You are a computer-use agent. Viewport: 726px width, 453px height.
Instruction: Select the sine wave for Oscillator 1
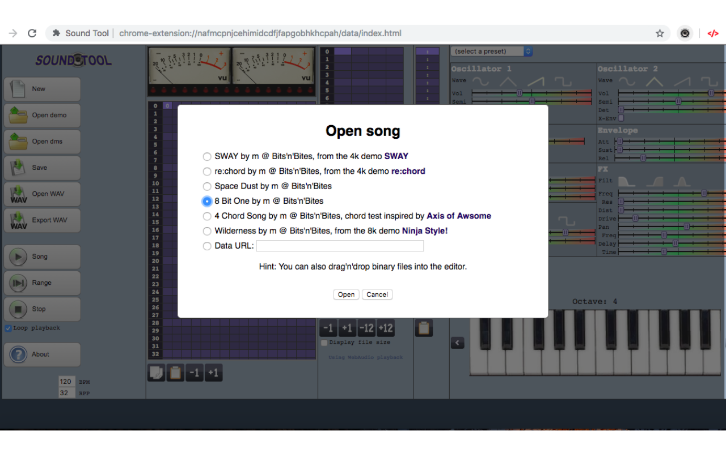[x=481, y=82]
